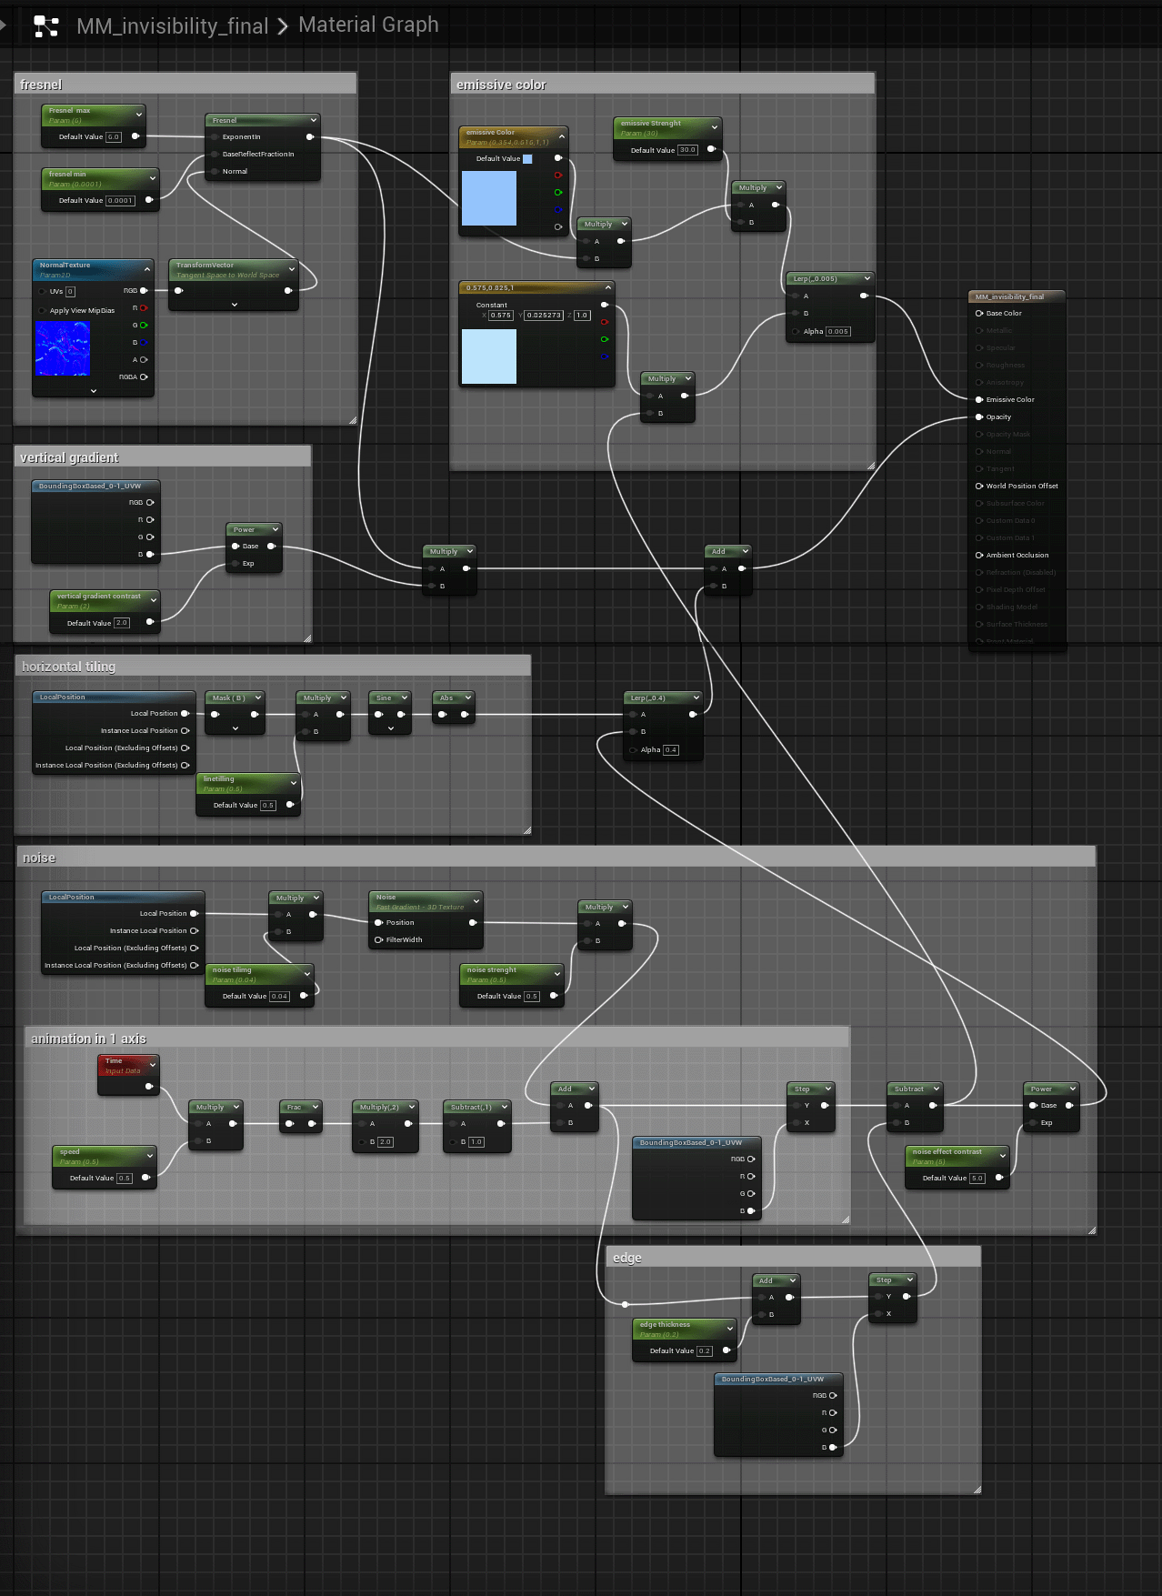Edit fresnel min Default Value 0.0001 field
This screenshot has height=1596, width=1162.
point(120,201)
